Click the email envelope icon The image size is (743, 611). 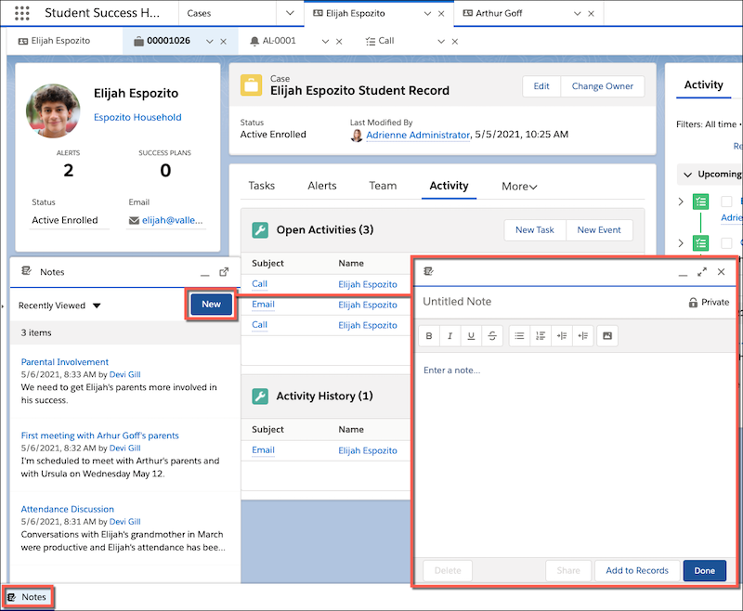pyautogui.click(x=134, y=220)
